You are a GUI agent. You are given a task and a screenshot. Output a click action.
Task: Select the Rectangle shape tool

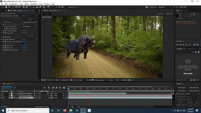pos(24,7)
